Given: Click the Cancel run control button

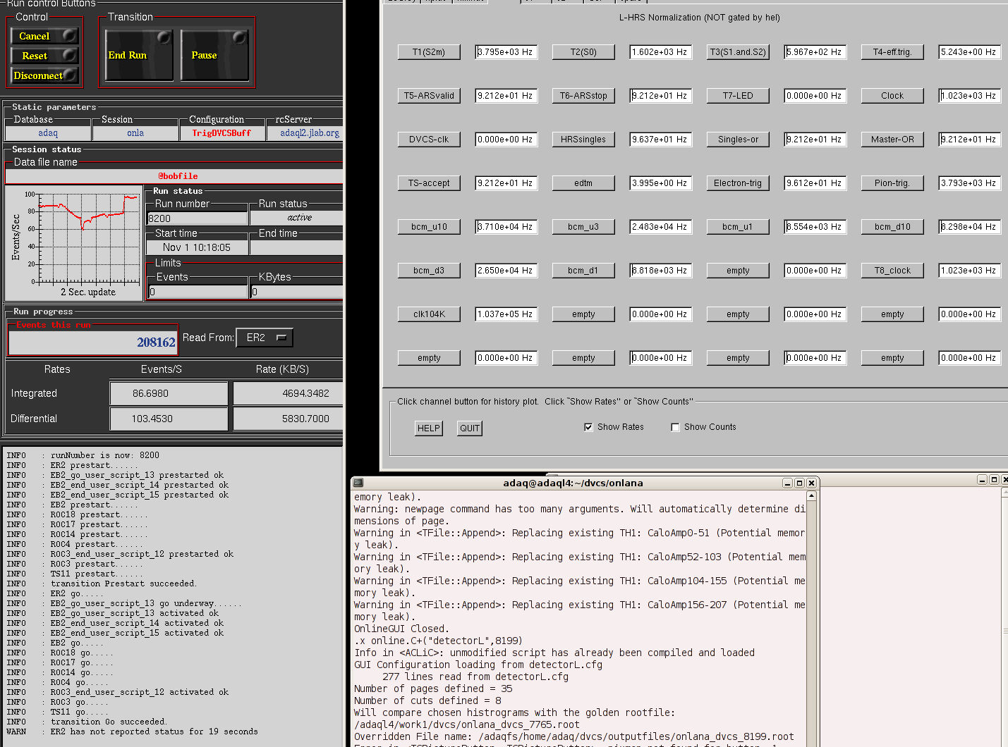Looking at the screenshot, I should click(44, 35).
